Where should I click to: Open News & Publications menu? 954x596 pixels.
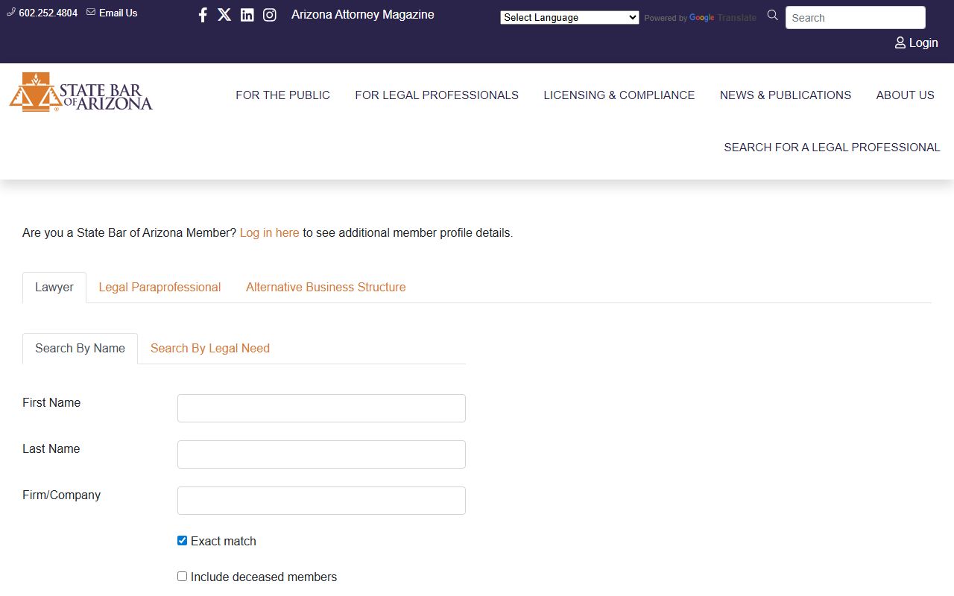[786, 95]
